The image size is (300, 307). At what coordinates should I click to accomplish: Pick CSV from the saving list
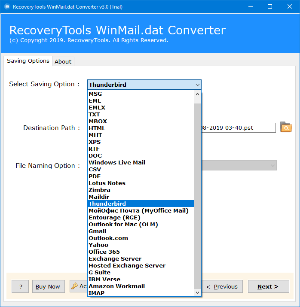click(x=141, y=169)
